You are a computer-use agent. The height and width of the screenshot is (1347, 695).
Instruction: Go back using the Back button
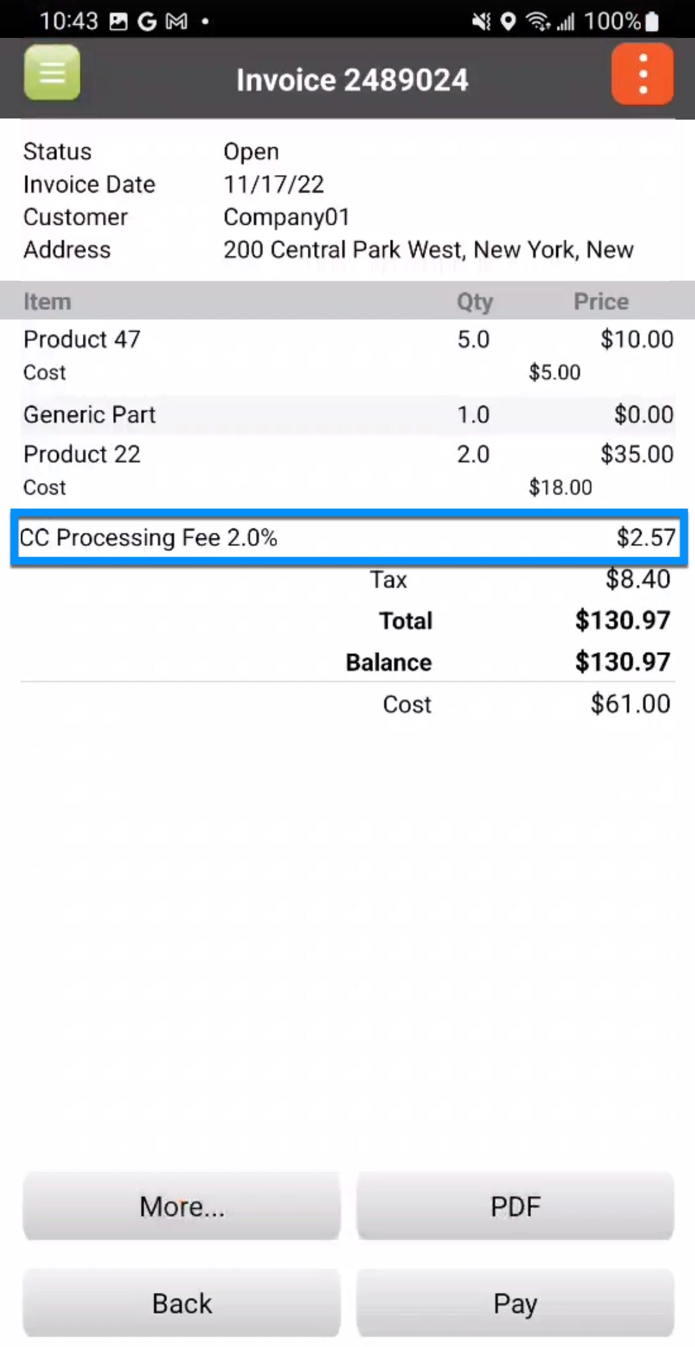point(182,1303)
